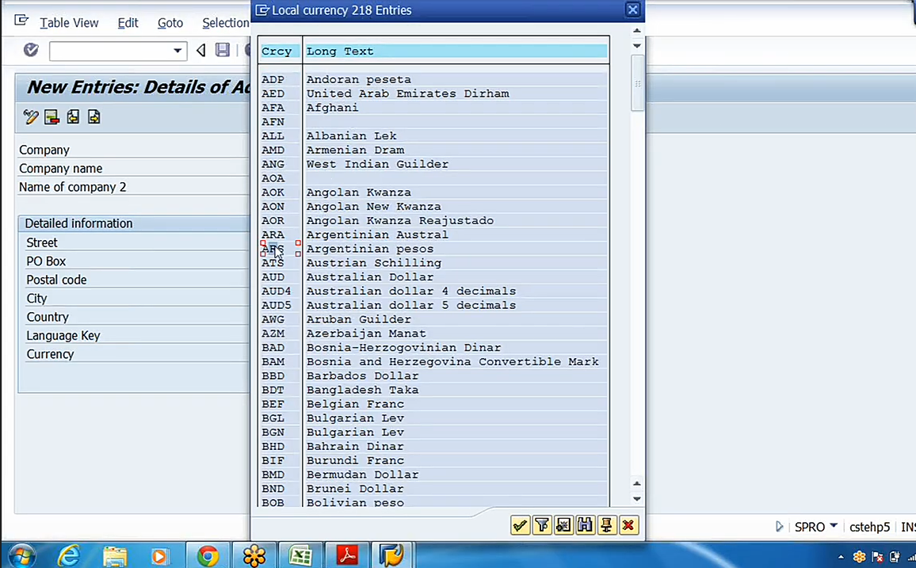Cancel the dialog with the red X button
This screenshot has width=916, height=568.
pos(628,525)
